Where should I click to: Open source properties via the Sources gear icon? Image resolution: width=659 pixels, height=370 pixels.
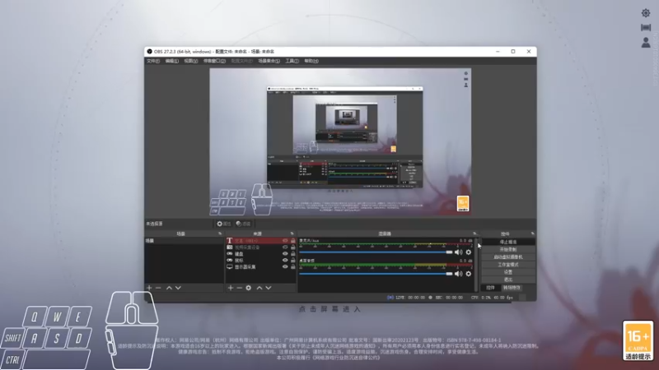249,288
